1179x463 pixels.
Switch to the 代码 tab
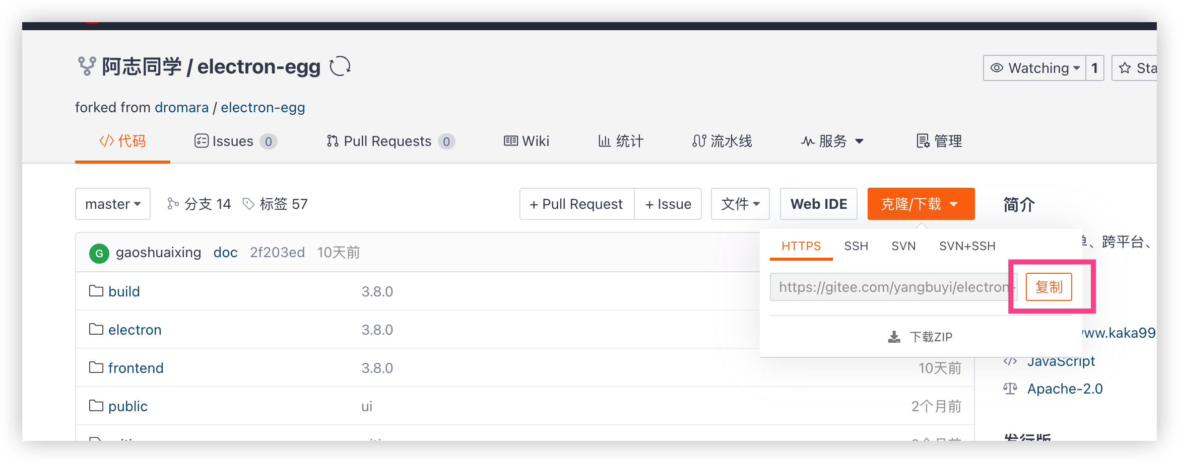coord(122,141)
